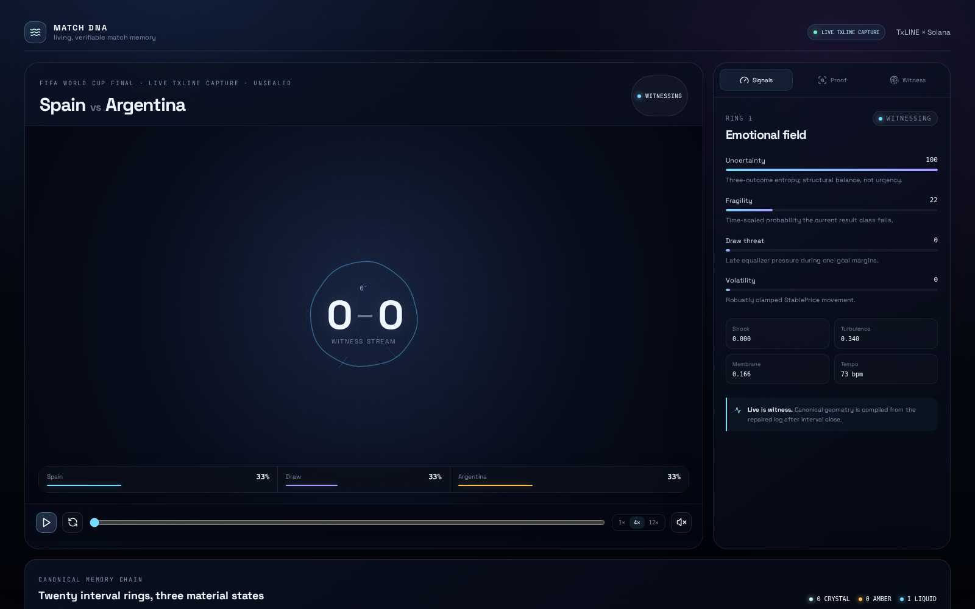
Task: Click the Live TxLINE Capture badge
Action: click(846, 32)
